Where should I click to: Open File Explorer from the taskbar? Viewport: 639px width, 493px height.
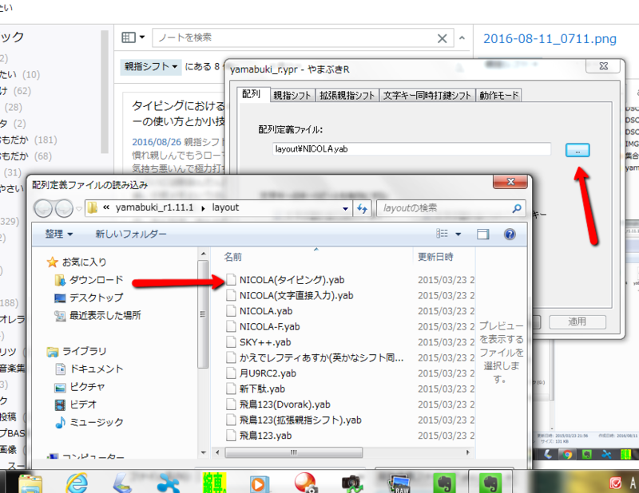click(x=30, y=484)
